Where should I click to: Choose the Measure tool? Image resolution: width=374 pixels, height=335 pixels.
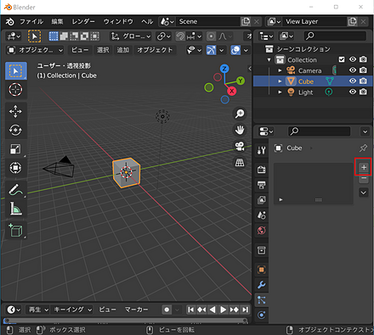[x=15, y=209]
